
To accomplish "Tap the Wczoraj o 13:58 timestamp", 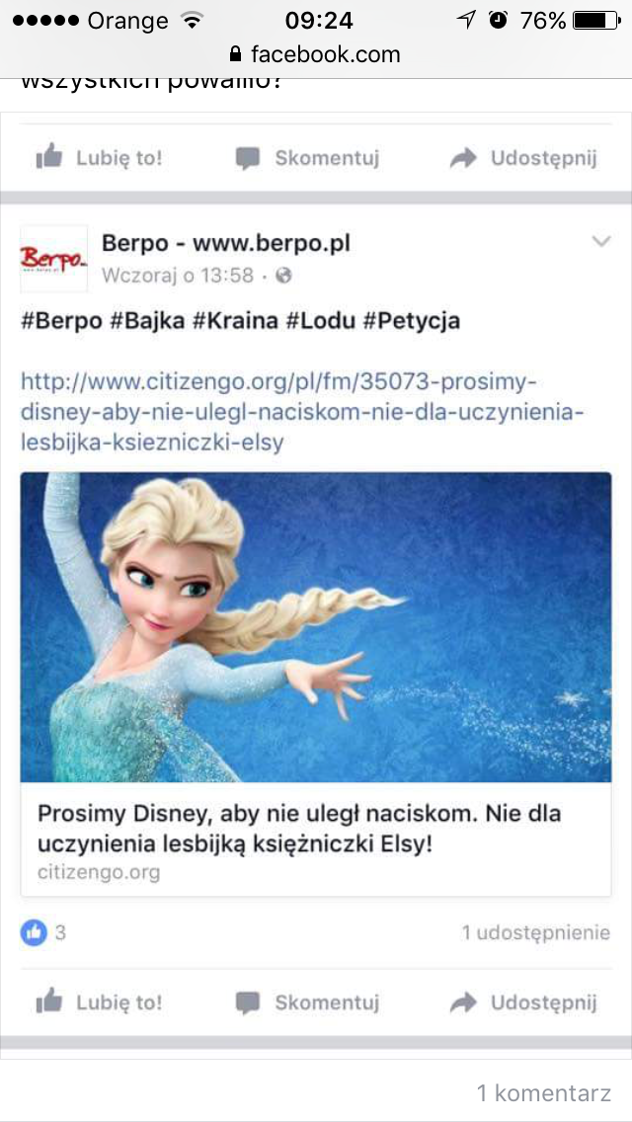I will (178, 276).
